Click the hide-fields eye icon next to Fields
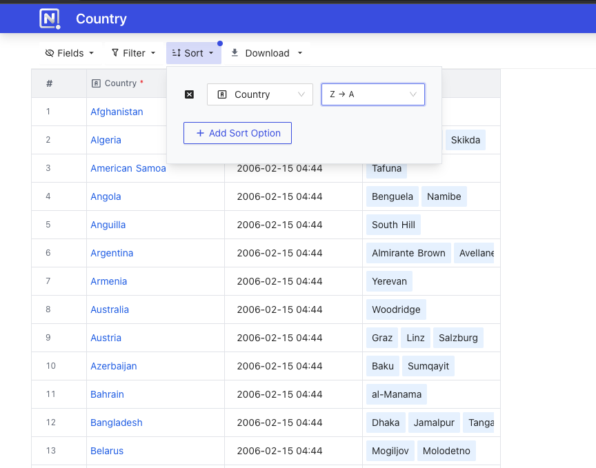The image size is (596, 468). [x=48, y=52]
